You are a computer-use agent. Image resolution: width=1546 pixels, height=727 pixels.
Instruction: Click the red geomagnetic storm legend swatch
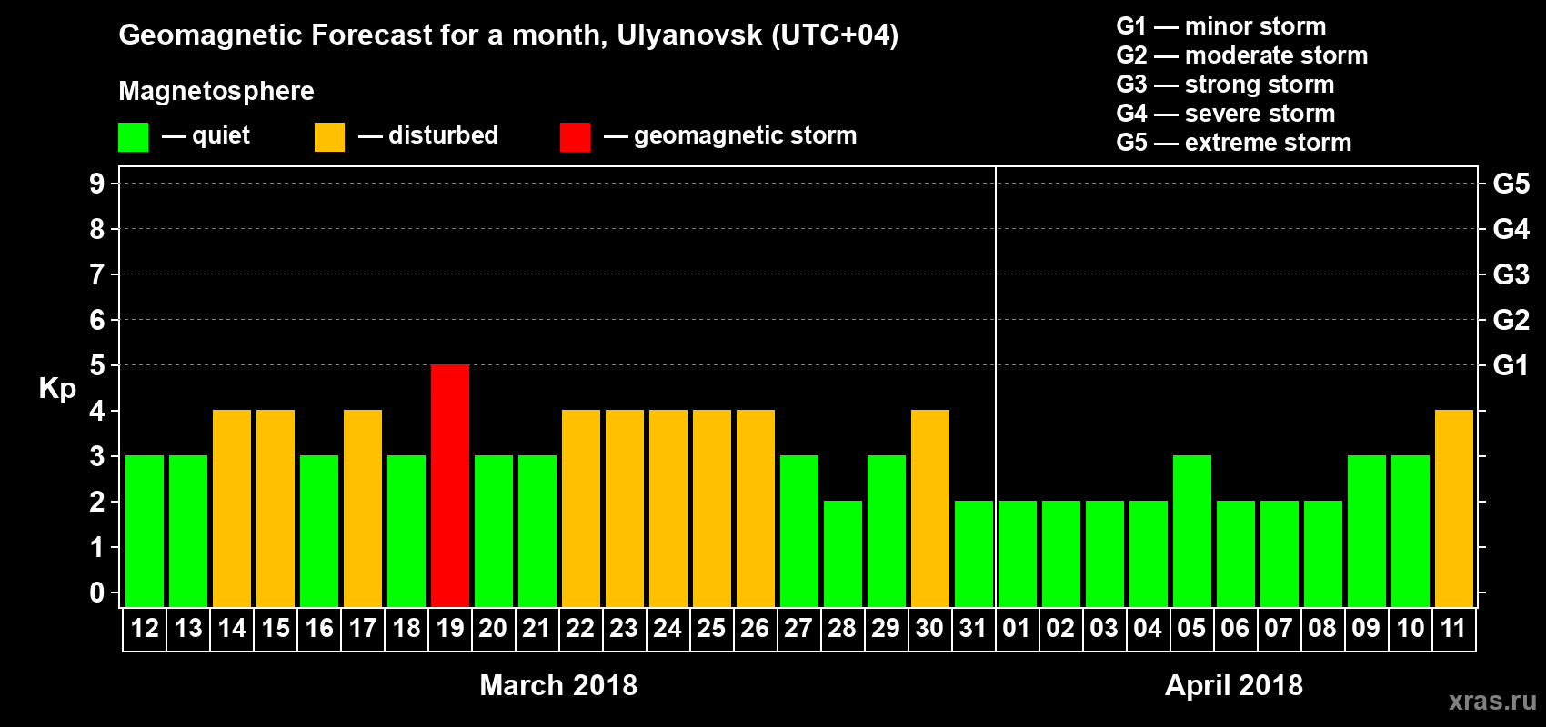coord(575,137)
